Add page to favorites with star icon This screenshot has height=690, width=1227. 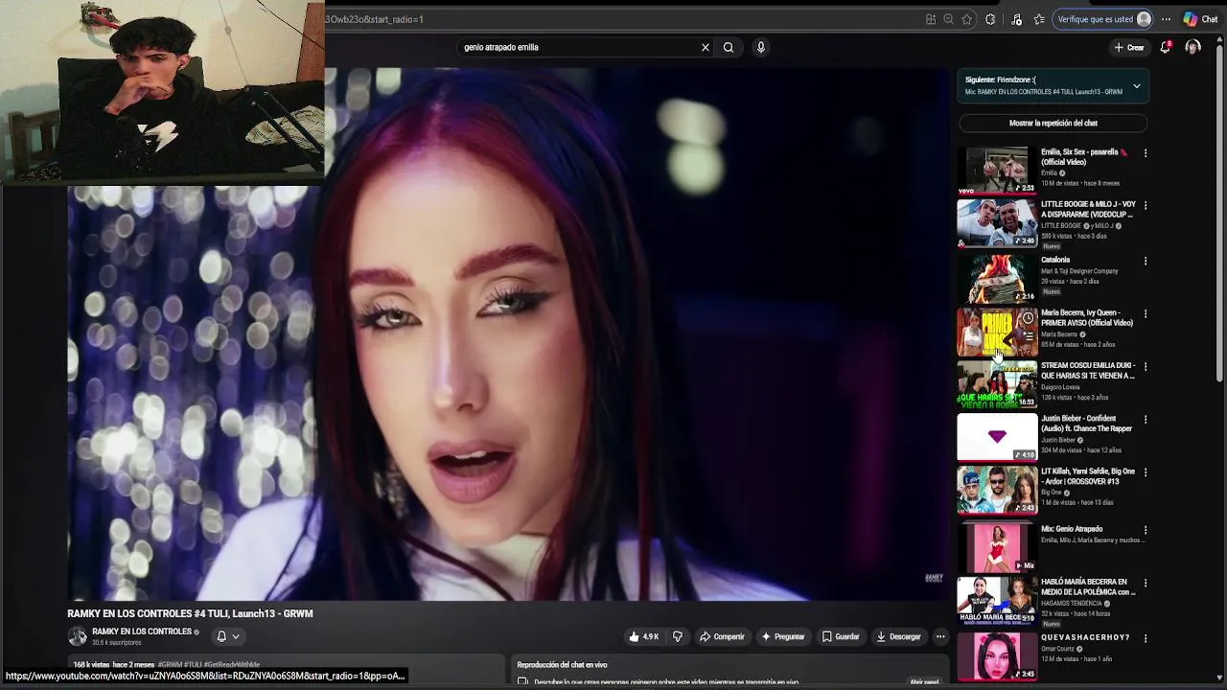pos(967,19)
